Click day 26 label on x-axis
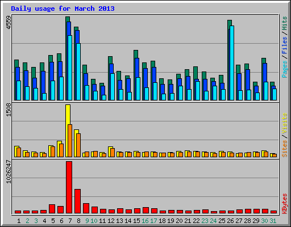 click(x=230, y=221)
